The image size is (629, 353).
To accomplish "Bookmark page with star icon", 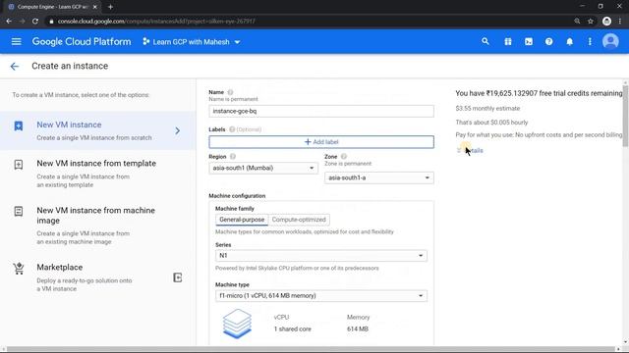I will click(591, 22).
